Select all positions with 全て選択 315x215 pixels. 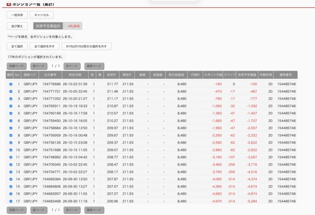pos(17,46)
